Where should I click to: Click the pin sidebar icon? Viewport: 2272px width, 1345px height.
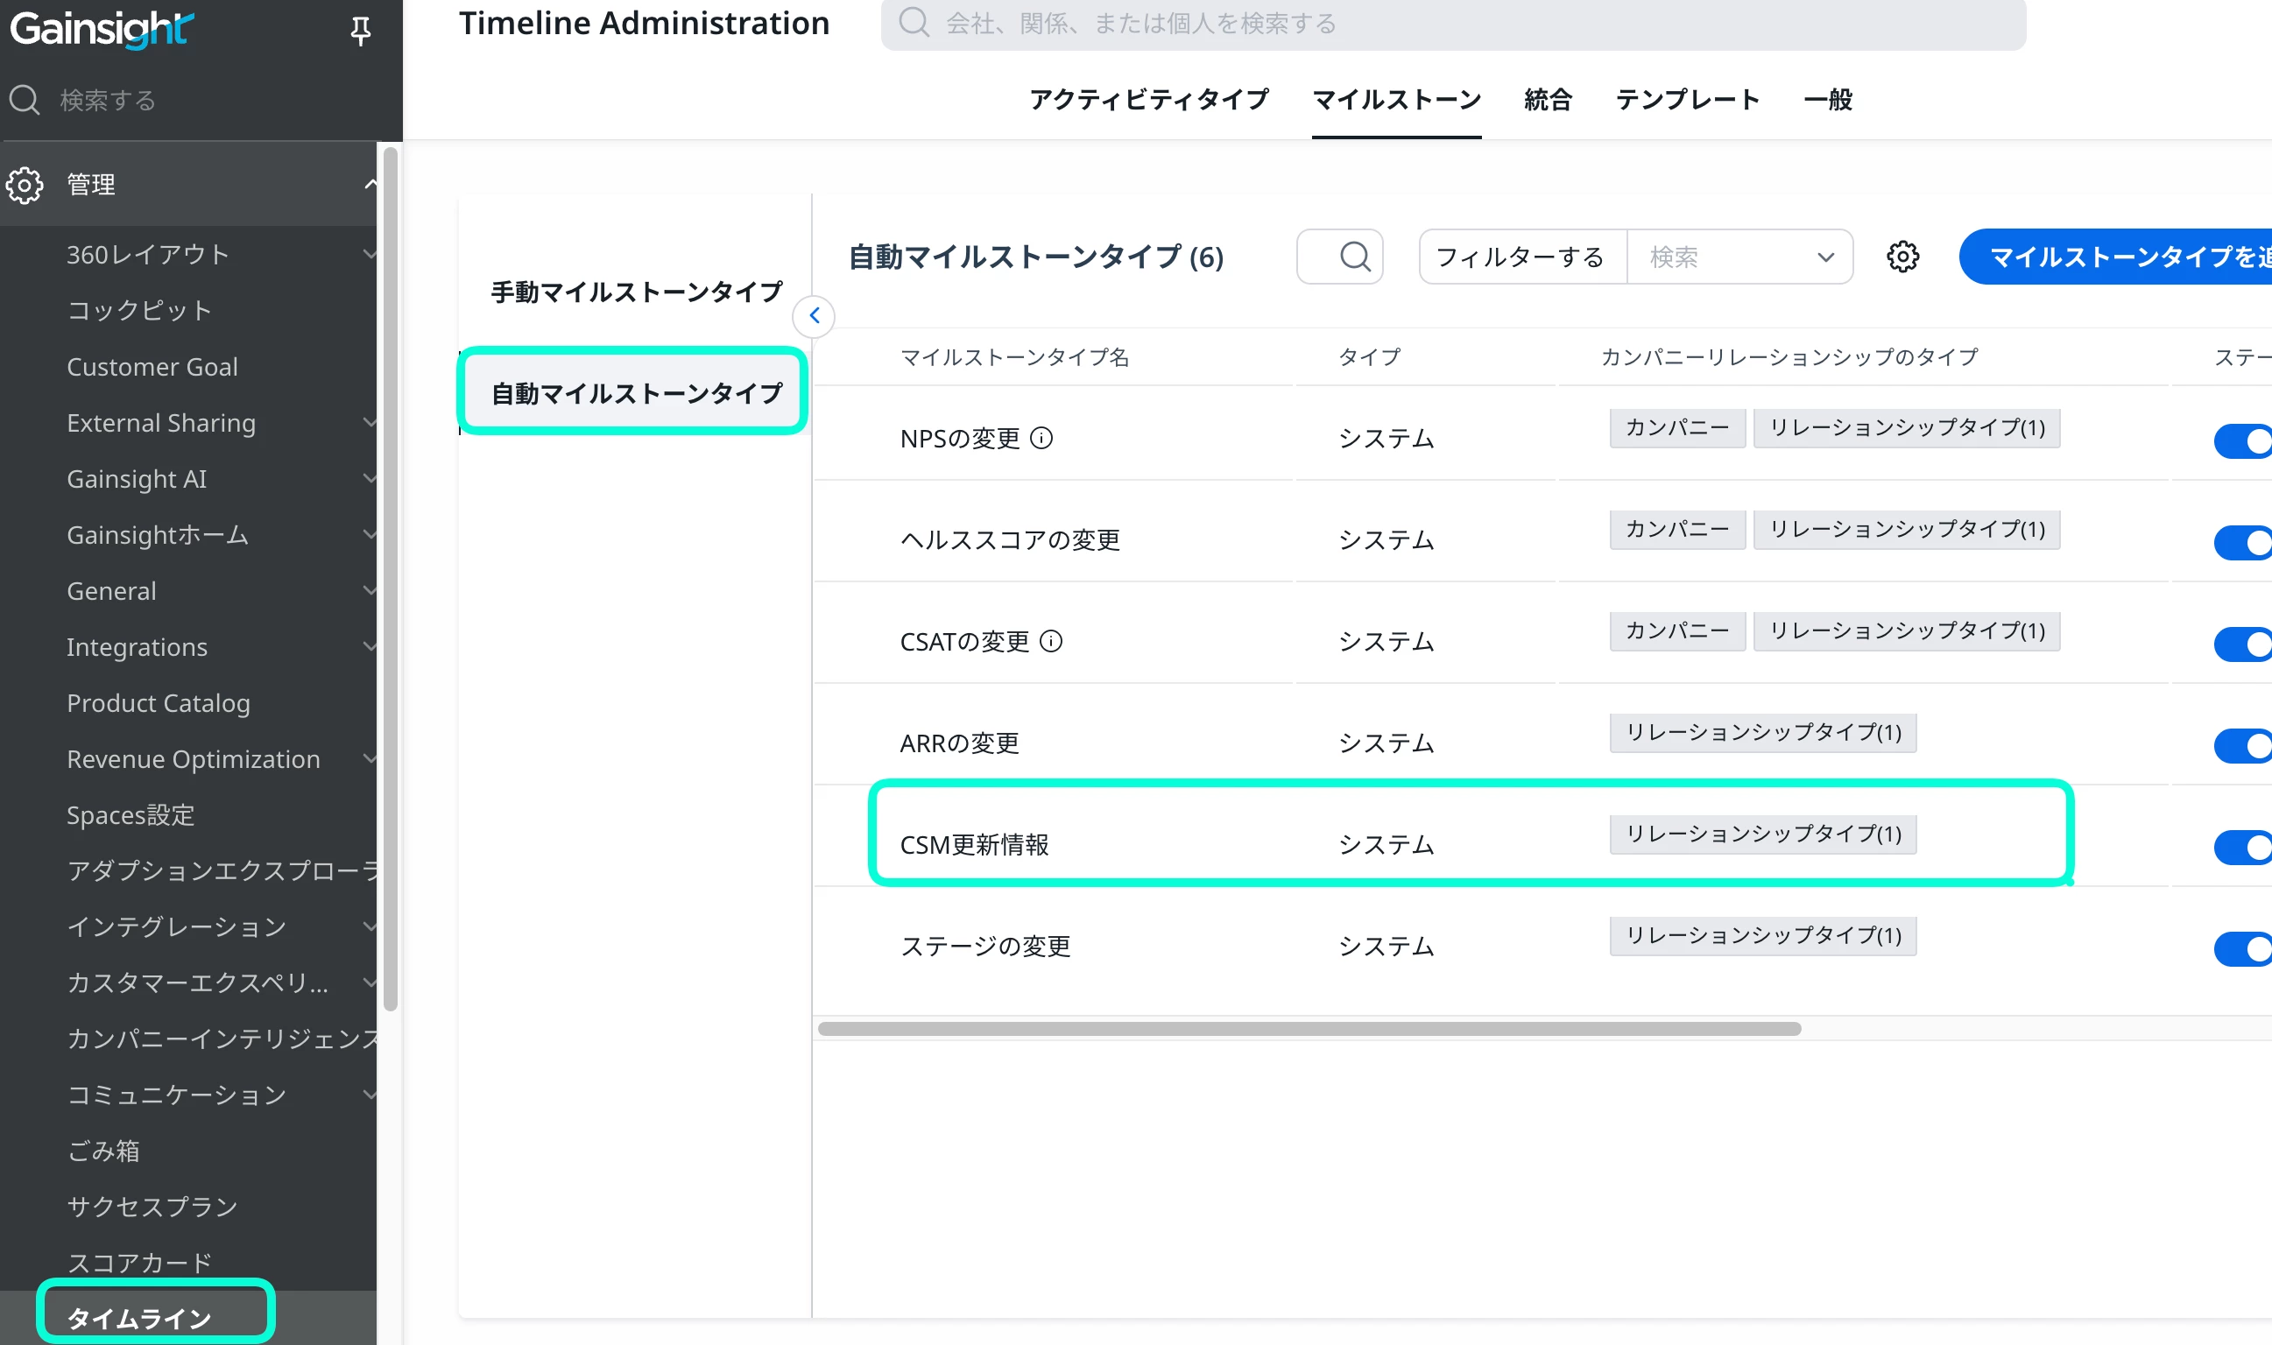pyautogui.click(x=360, y=31)
